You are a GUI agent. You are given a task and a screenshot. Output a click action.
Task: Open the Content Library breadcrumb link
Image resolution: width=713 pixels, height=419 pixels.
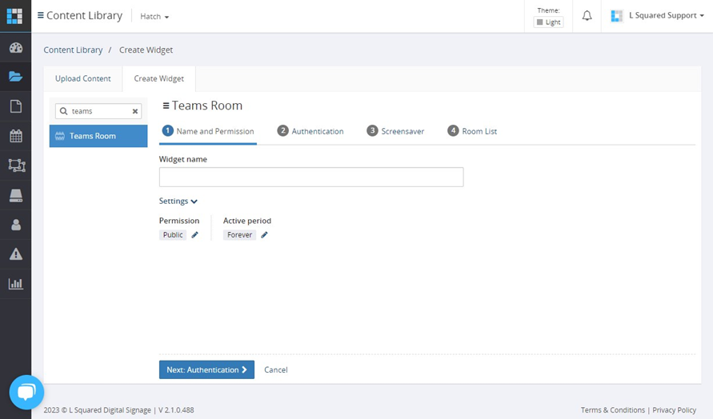(73, 50)
